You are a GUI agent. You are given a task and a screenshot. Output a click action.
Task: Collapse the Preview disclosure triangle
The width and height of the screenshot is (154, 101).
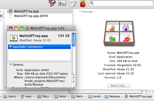coord(80,12)
